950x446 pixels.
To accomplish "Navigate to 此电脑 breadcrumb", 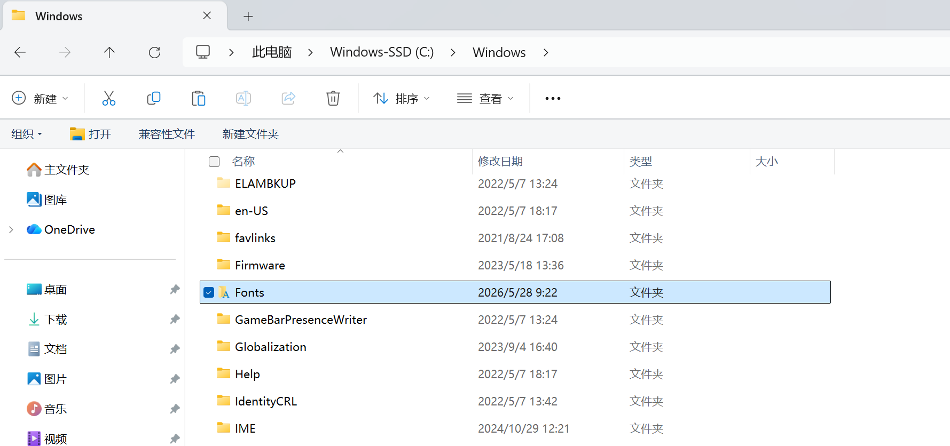I will [272, 52].
